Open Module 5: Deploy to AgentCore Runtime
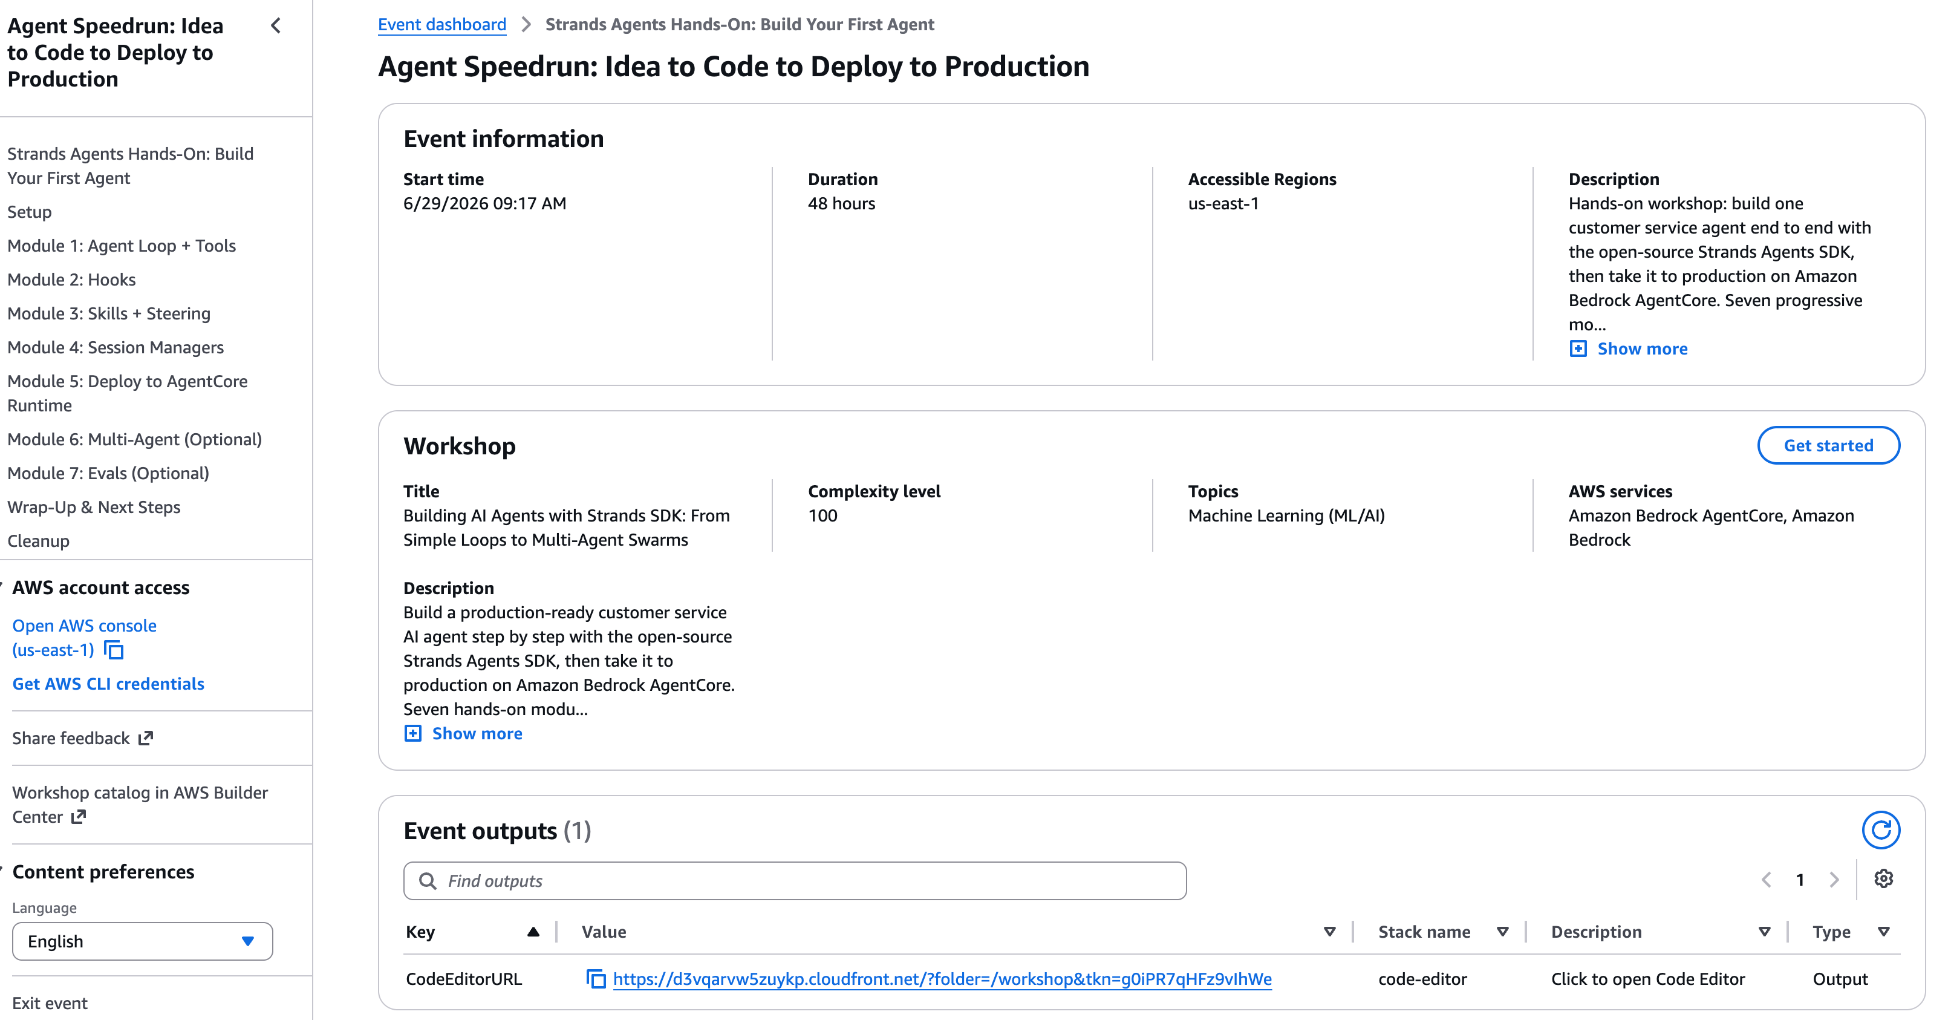Screen dimensions: 1951x1020 coord(127,393)
